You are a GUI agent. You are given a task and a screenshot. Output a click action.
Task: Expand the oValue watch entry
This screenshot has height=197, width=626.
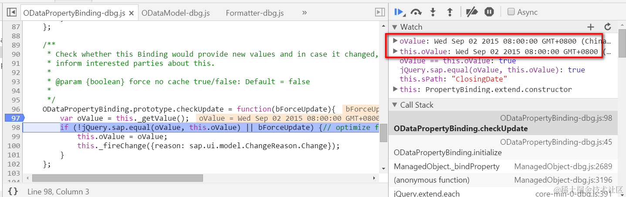pyautogui.click(x=395, y=41)
